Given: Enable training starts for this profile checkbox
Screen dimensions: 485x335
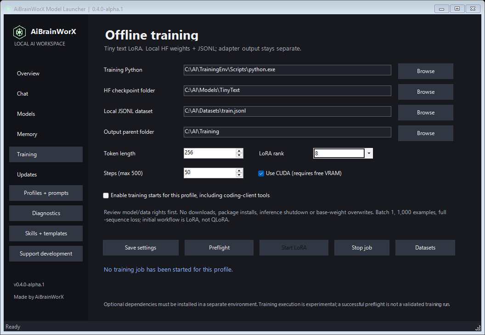Looking at the screenshot, I should pyautogui.click(x=106, y=195).
